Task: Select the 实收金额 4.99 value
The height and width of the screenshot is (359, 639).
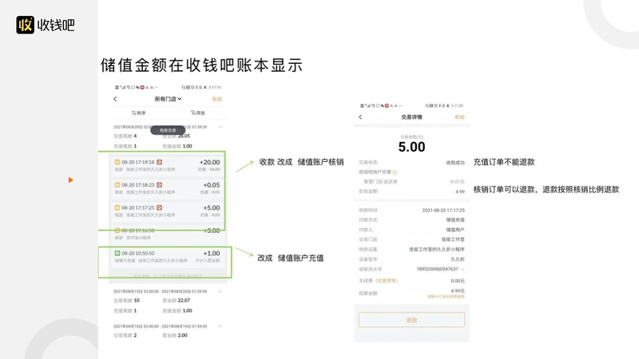Action: click(x=460, y=191)
